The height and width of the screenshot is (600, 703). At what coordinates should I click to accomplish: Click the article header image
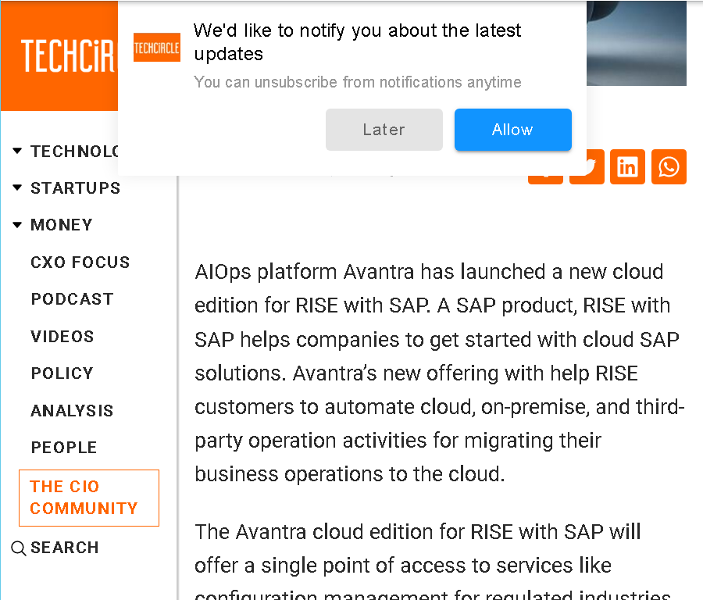pyautogui.click(x=636, y=43)
